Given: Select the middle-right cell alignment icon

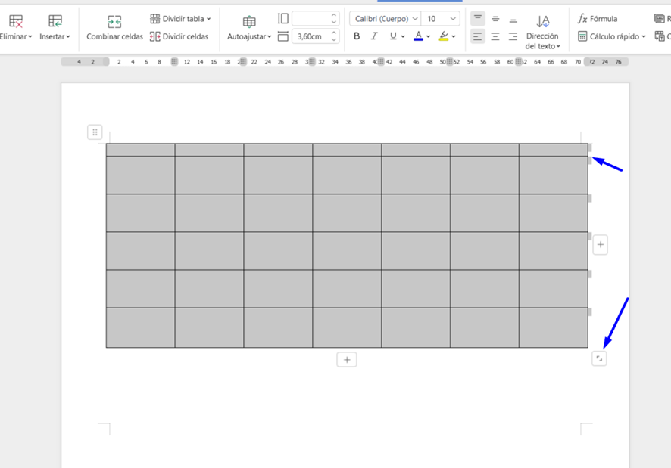Looking at the screenshot, I should pyautogui.click(x=513, y=36).
